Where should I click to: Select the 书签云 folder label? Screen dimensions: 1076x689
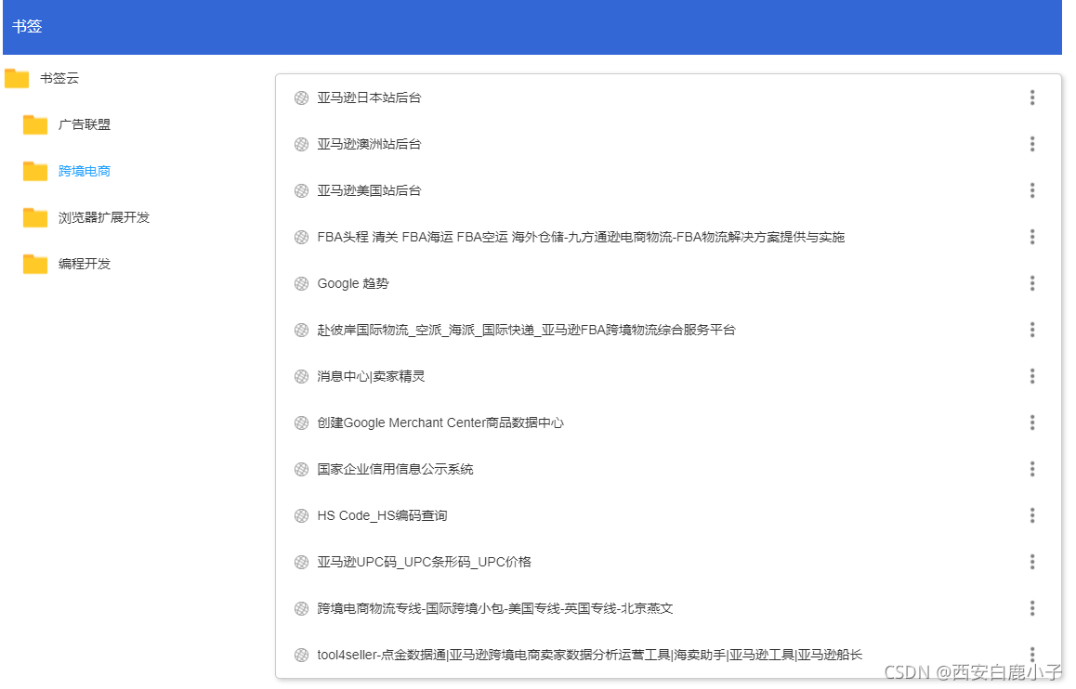coord(59,78)
